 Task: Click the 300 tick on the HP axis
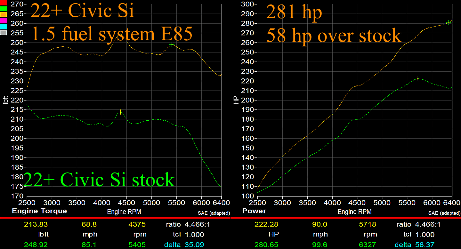click(x=247, y=4)
